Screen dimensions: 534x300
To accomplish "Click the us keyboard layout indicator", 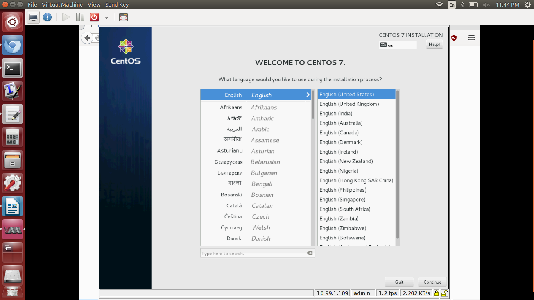I will (398, 45).
